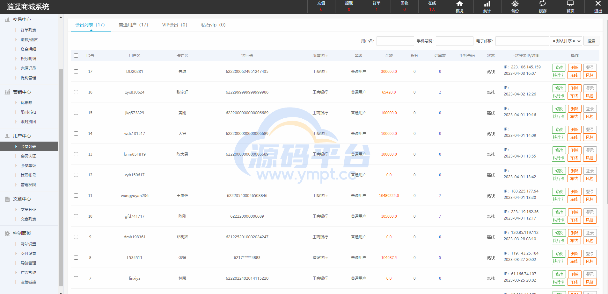The width and height of the screenshot is (608, 294).
Task: Open 网站设置 in the sidebar
Action: coord(28,244)
